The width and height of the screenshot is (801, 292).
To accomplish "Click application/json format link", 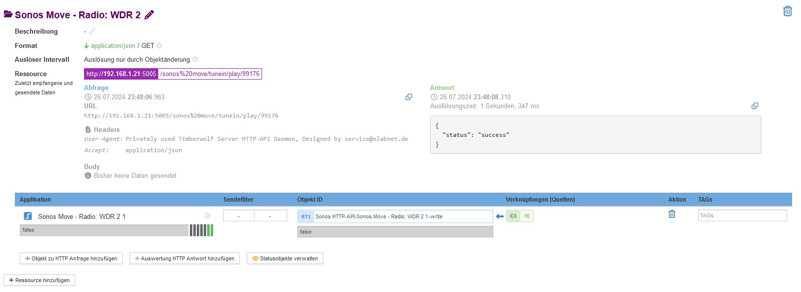I will coord(113,45).
